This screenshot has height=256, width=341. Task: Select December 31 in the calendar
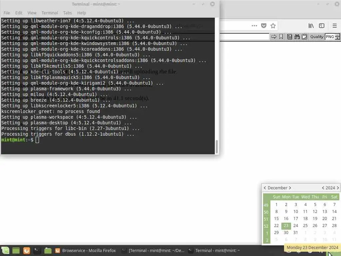coord(296,233)
